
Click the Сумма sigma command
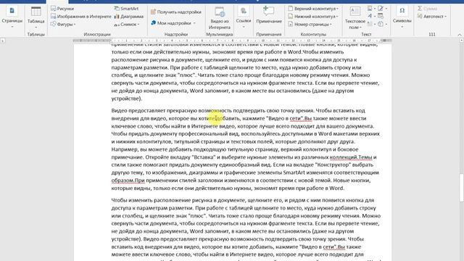428,9
